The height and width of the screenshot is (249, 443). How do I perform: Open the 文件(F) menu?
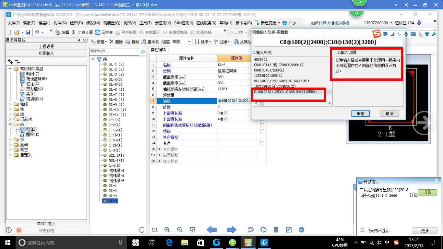(14, 23)
